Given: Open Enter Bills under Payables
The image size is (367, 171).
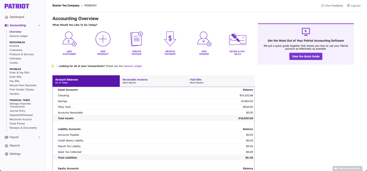Looking at the screenshot, I should (15, 77).
